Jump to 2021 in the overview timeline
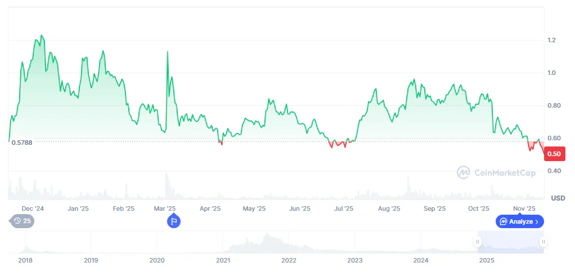The height and width of the screenshot is (280, 575). click(x=223, y=261)
